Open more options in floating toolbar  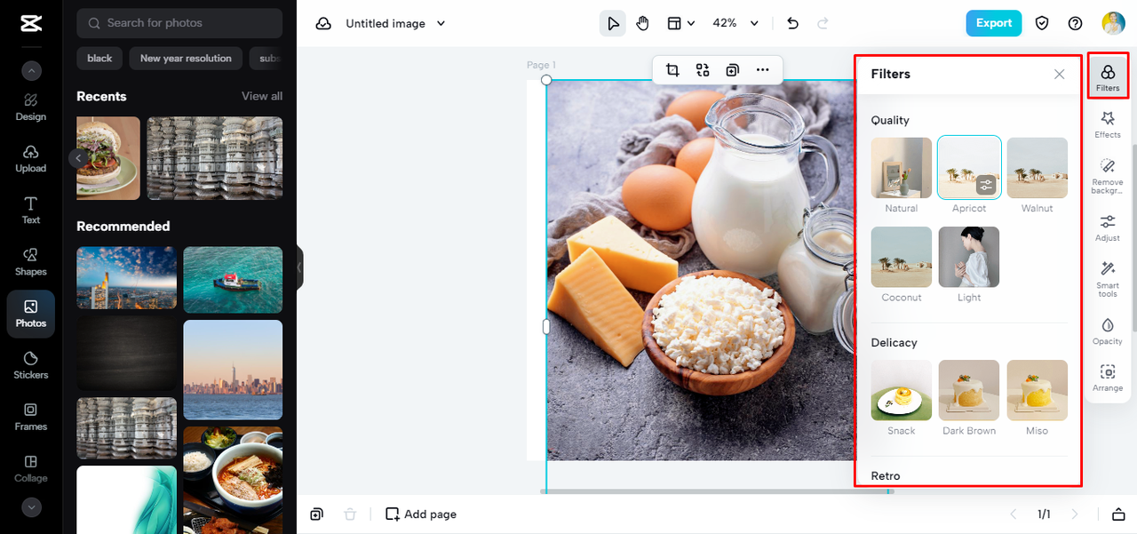pos(762,70)
